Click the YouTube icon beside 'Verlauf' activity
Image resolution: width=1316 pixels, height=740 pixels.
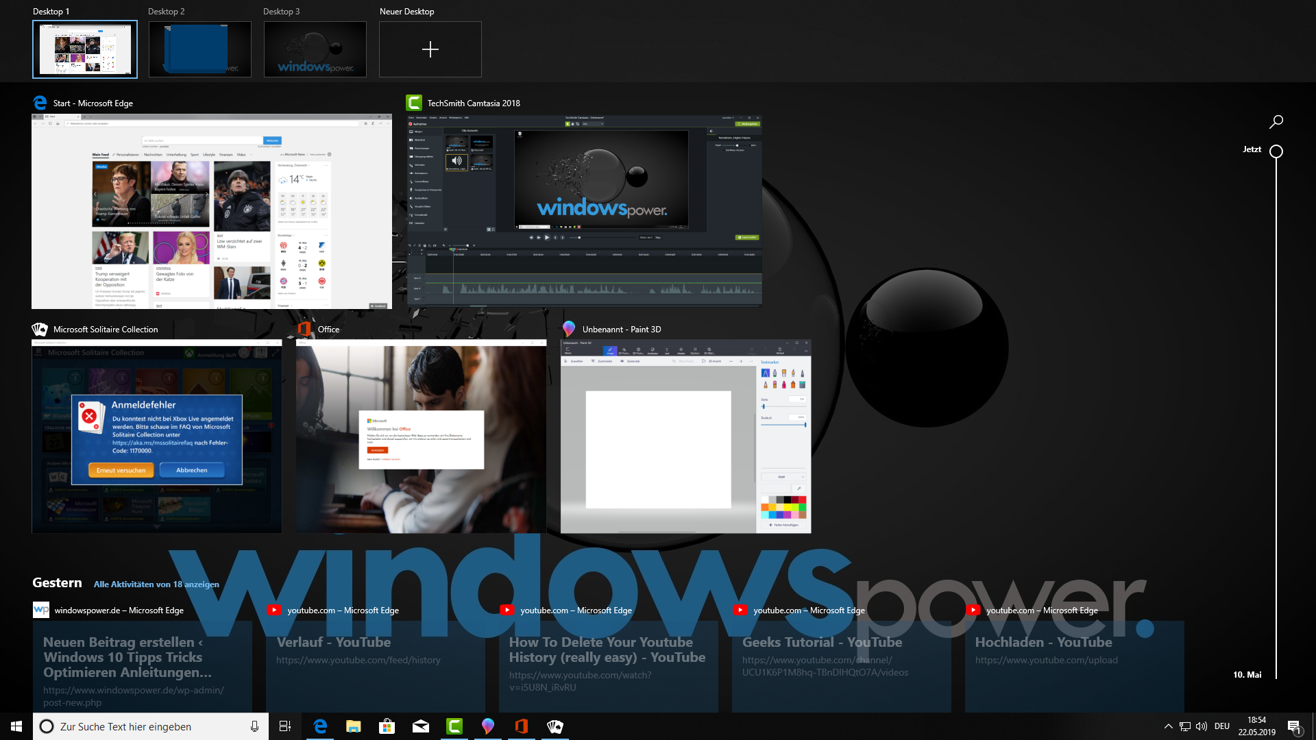coord(274,610)
